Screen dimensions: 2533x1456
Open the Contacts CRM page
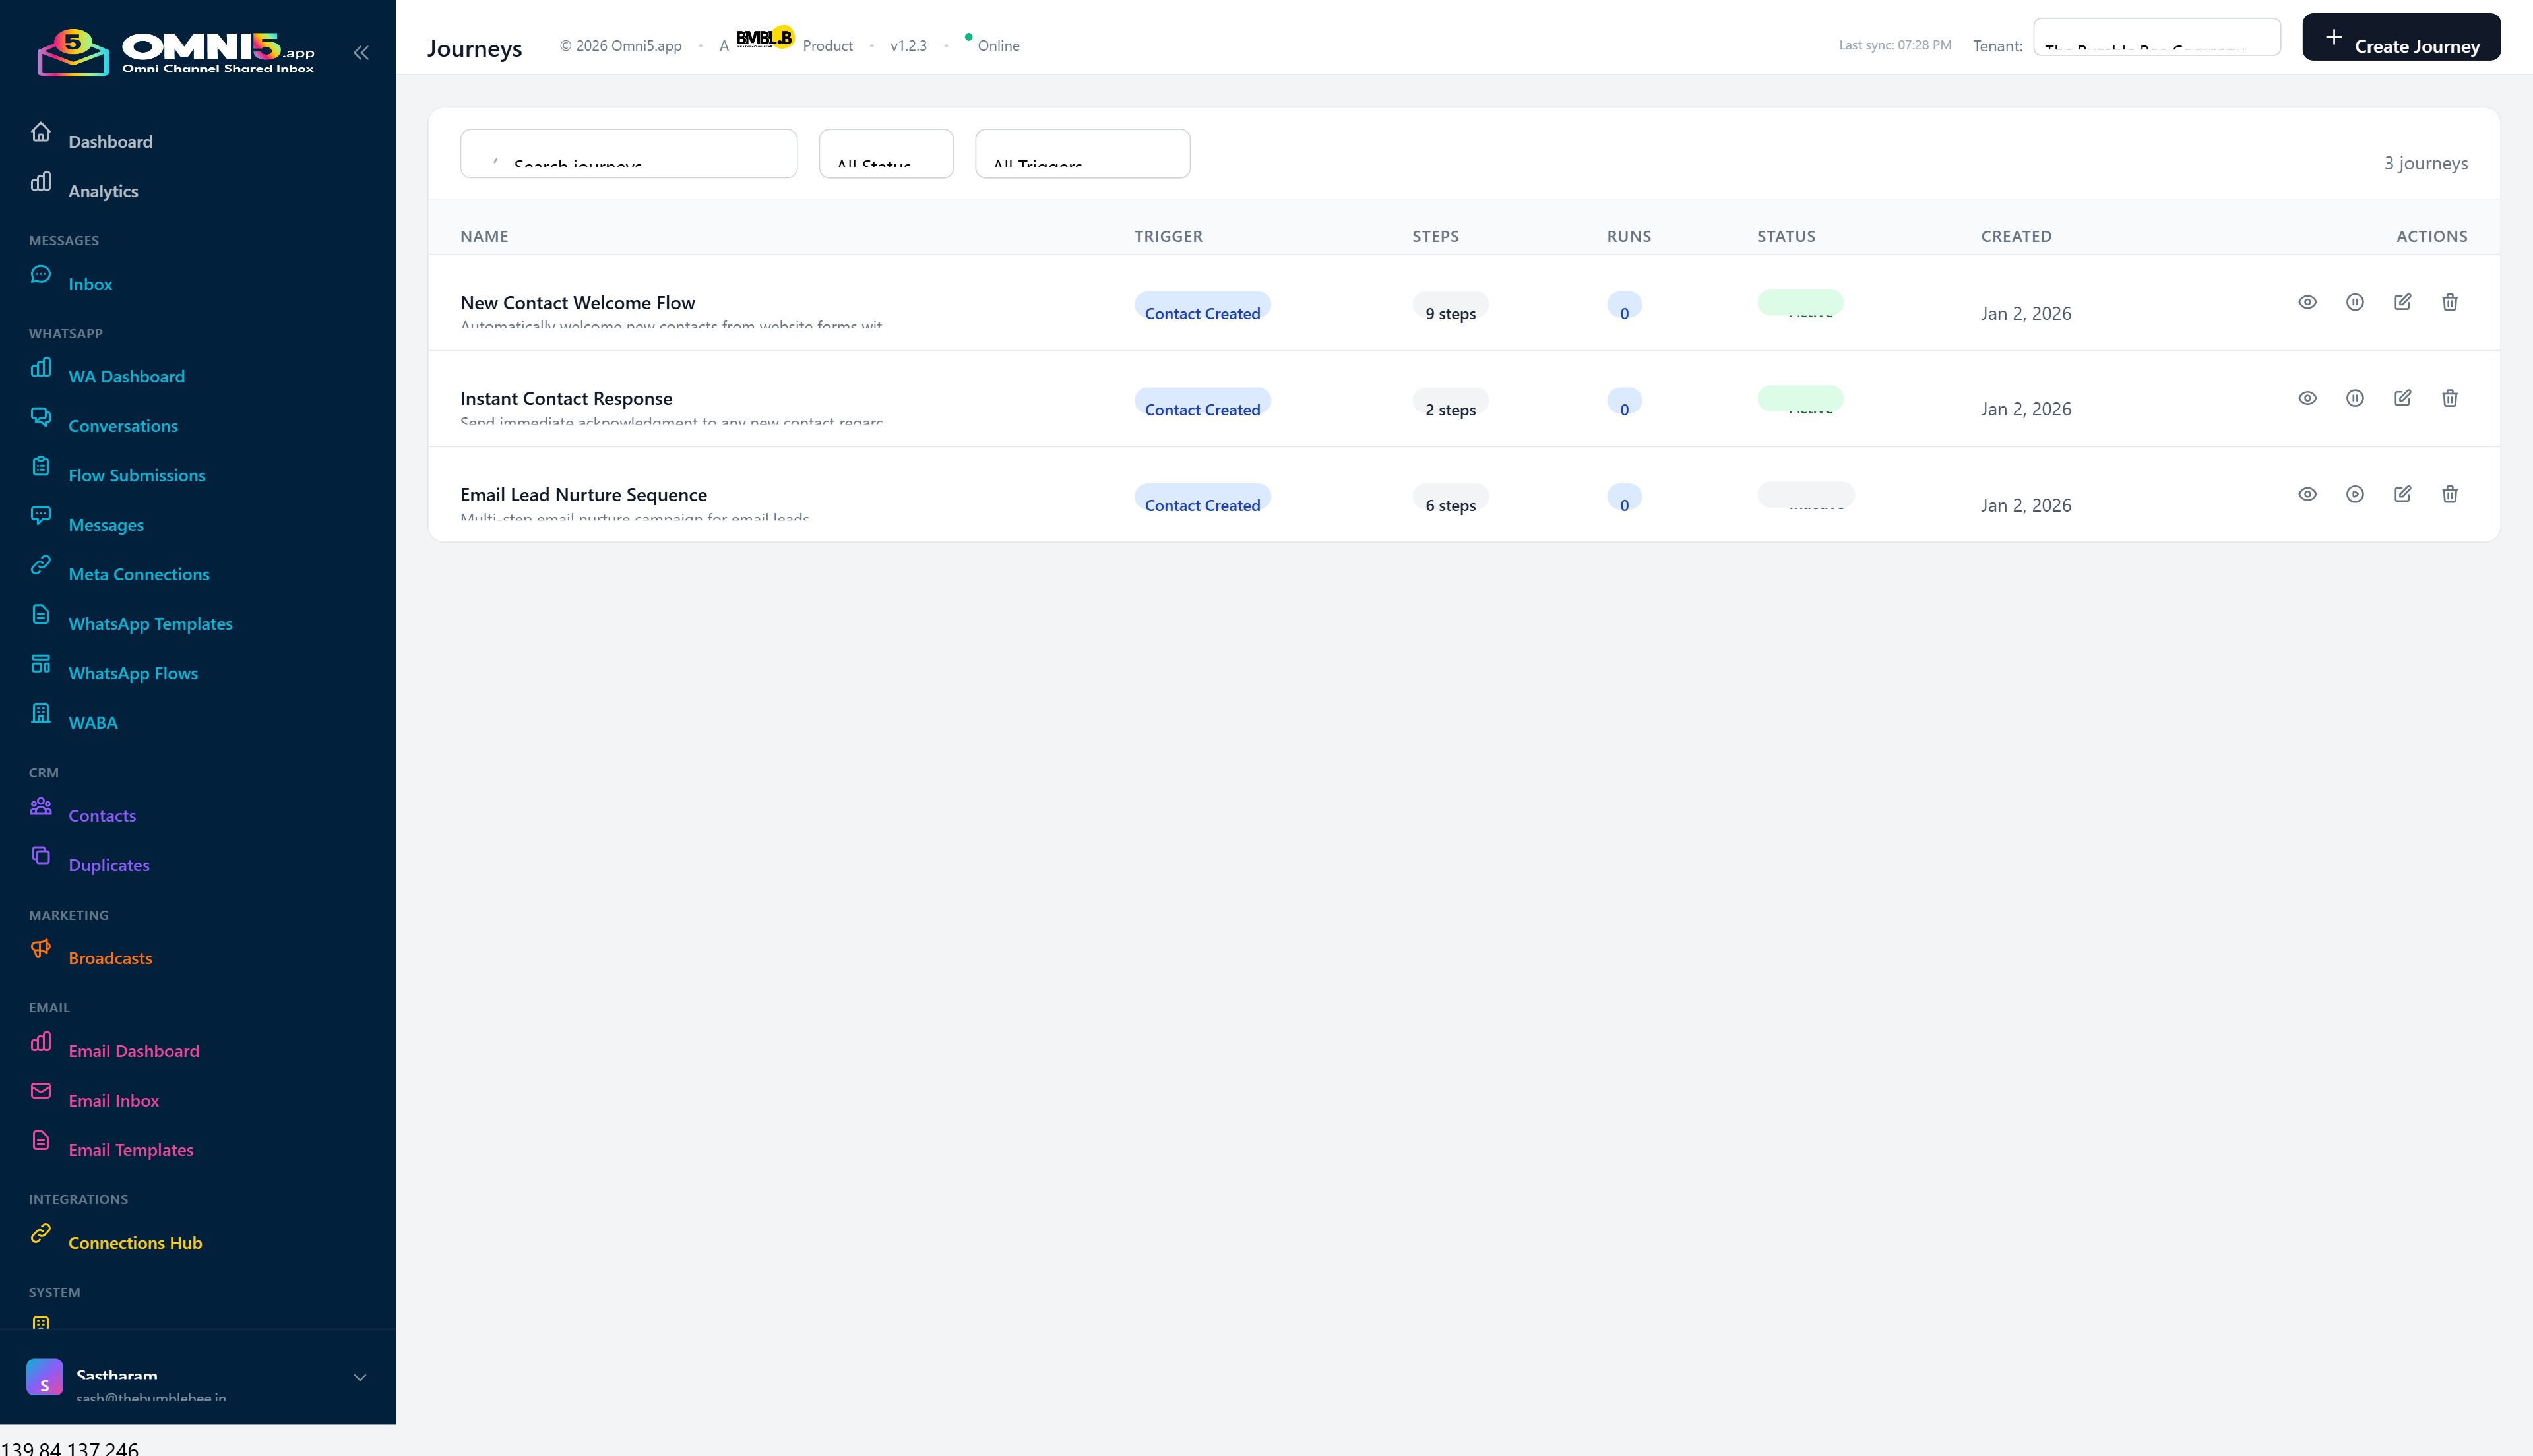pos(102,815)
